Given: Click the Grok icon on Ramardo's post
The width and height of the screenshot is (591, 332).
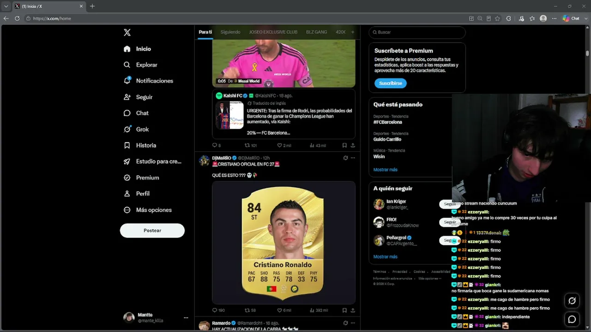Looking at the screenshot, I should [x=345, y=323].
